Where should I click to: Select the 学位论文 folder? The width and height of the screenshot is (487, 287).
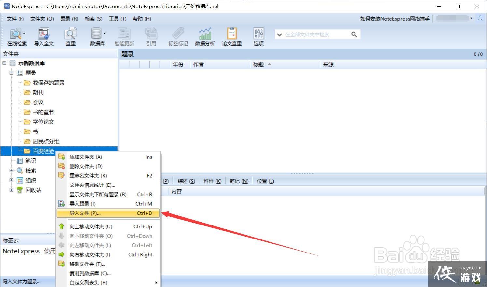[x=43, y=122]
